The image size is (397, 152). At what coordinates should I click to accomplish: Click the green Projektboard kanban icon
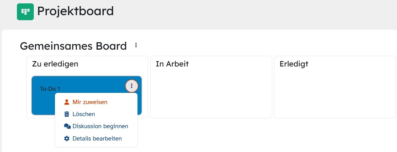(25, 12)
